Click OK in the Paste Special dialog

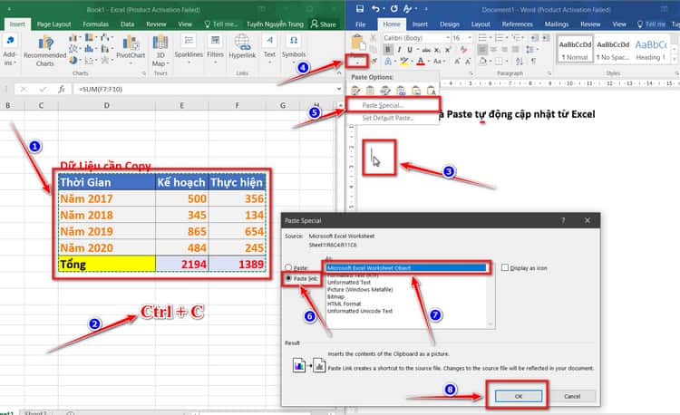coord(519,396)
